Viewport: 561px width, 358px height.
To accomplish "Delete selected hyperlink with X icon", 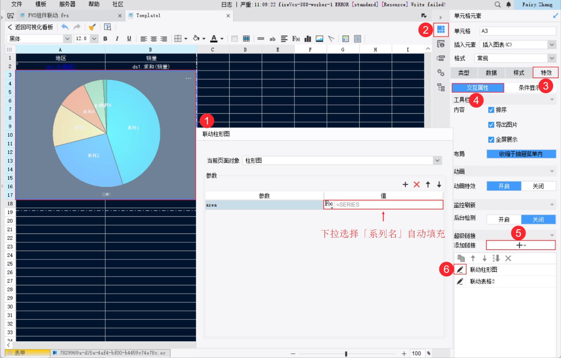I will click(508, 258).
